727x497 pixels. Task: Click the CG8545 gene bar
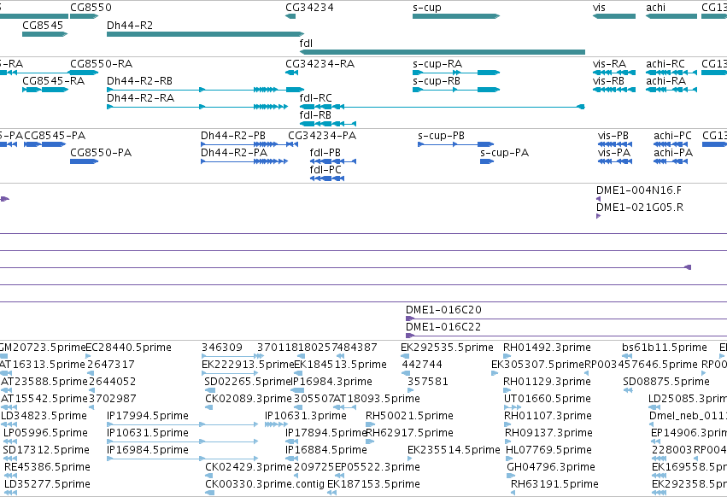[45, 34]
